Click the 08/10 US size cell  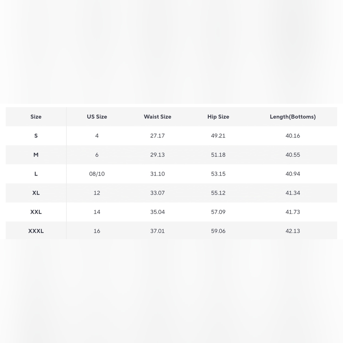(97, 174)
